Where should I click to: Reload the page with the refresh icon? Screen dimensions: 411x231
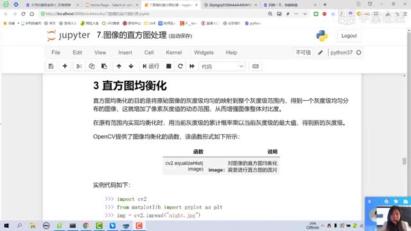(23, 14)
